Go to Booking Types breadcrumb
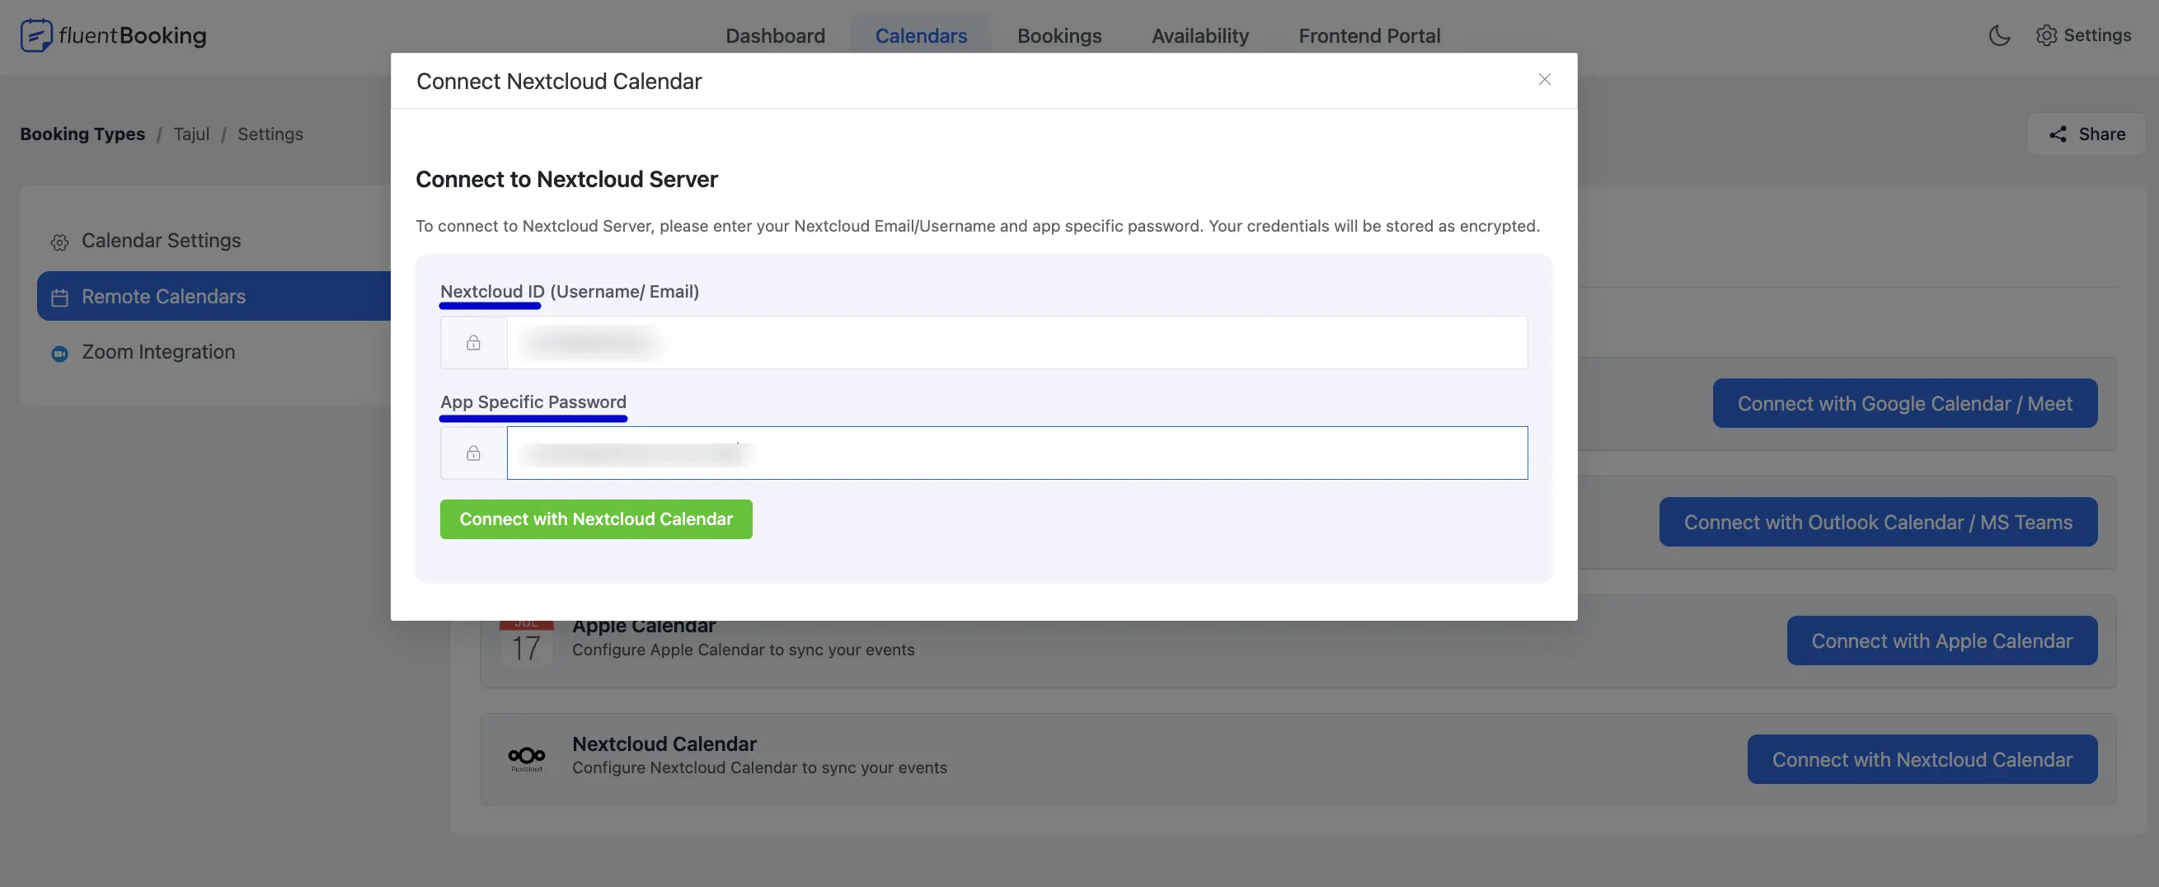 (82, 134)
